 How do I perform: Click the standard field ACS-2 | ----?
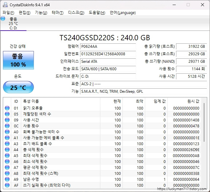pyautogui.click(x=143, y=84)
